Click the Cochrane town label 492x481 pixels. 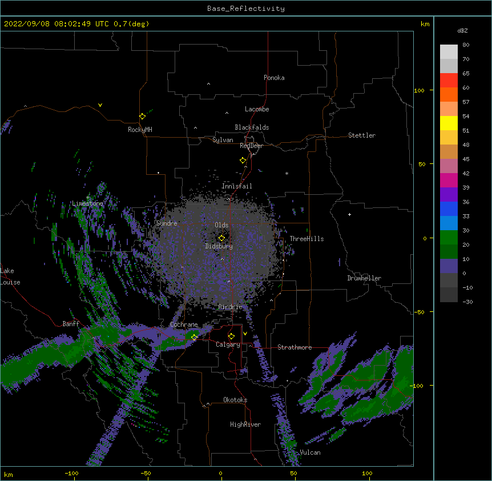point(184,324)
